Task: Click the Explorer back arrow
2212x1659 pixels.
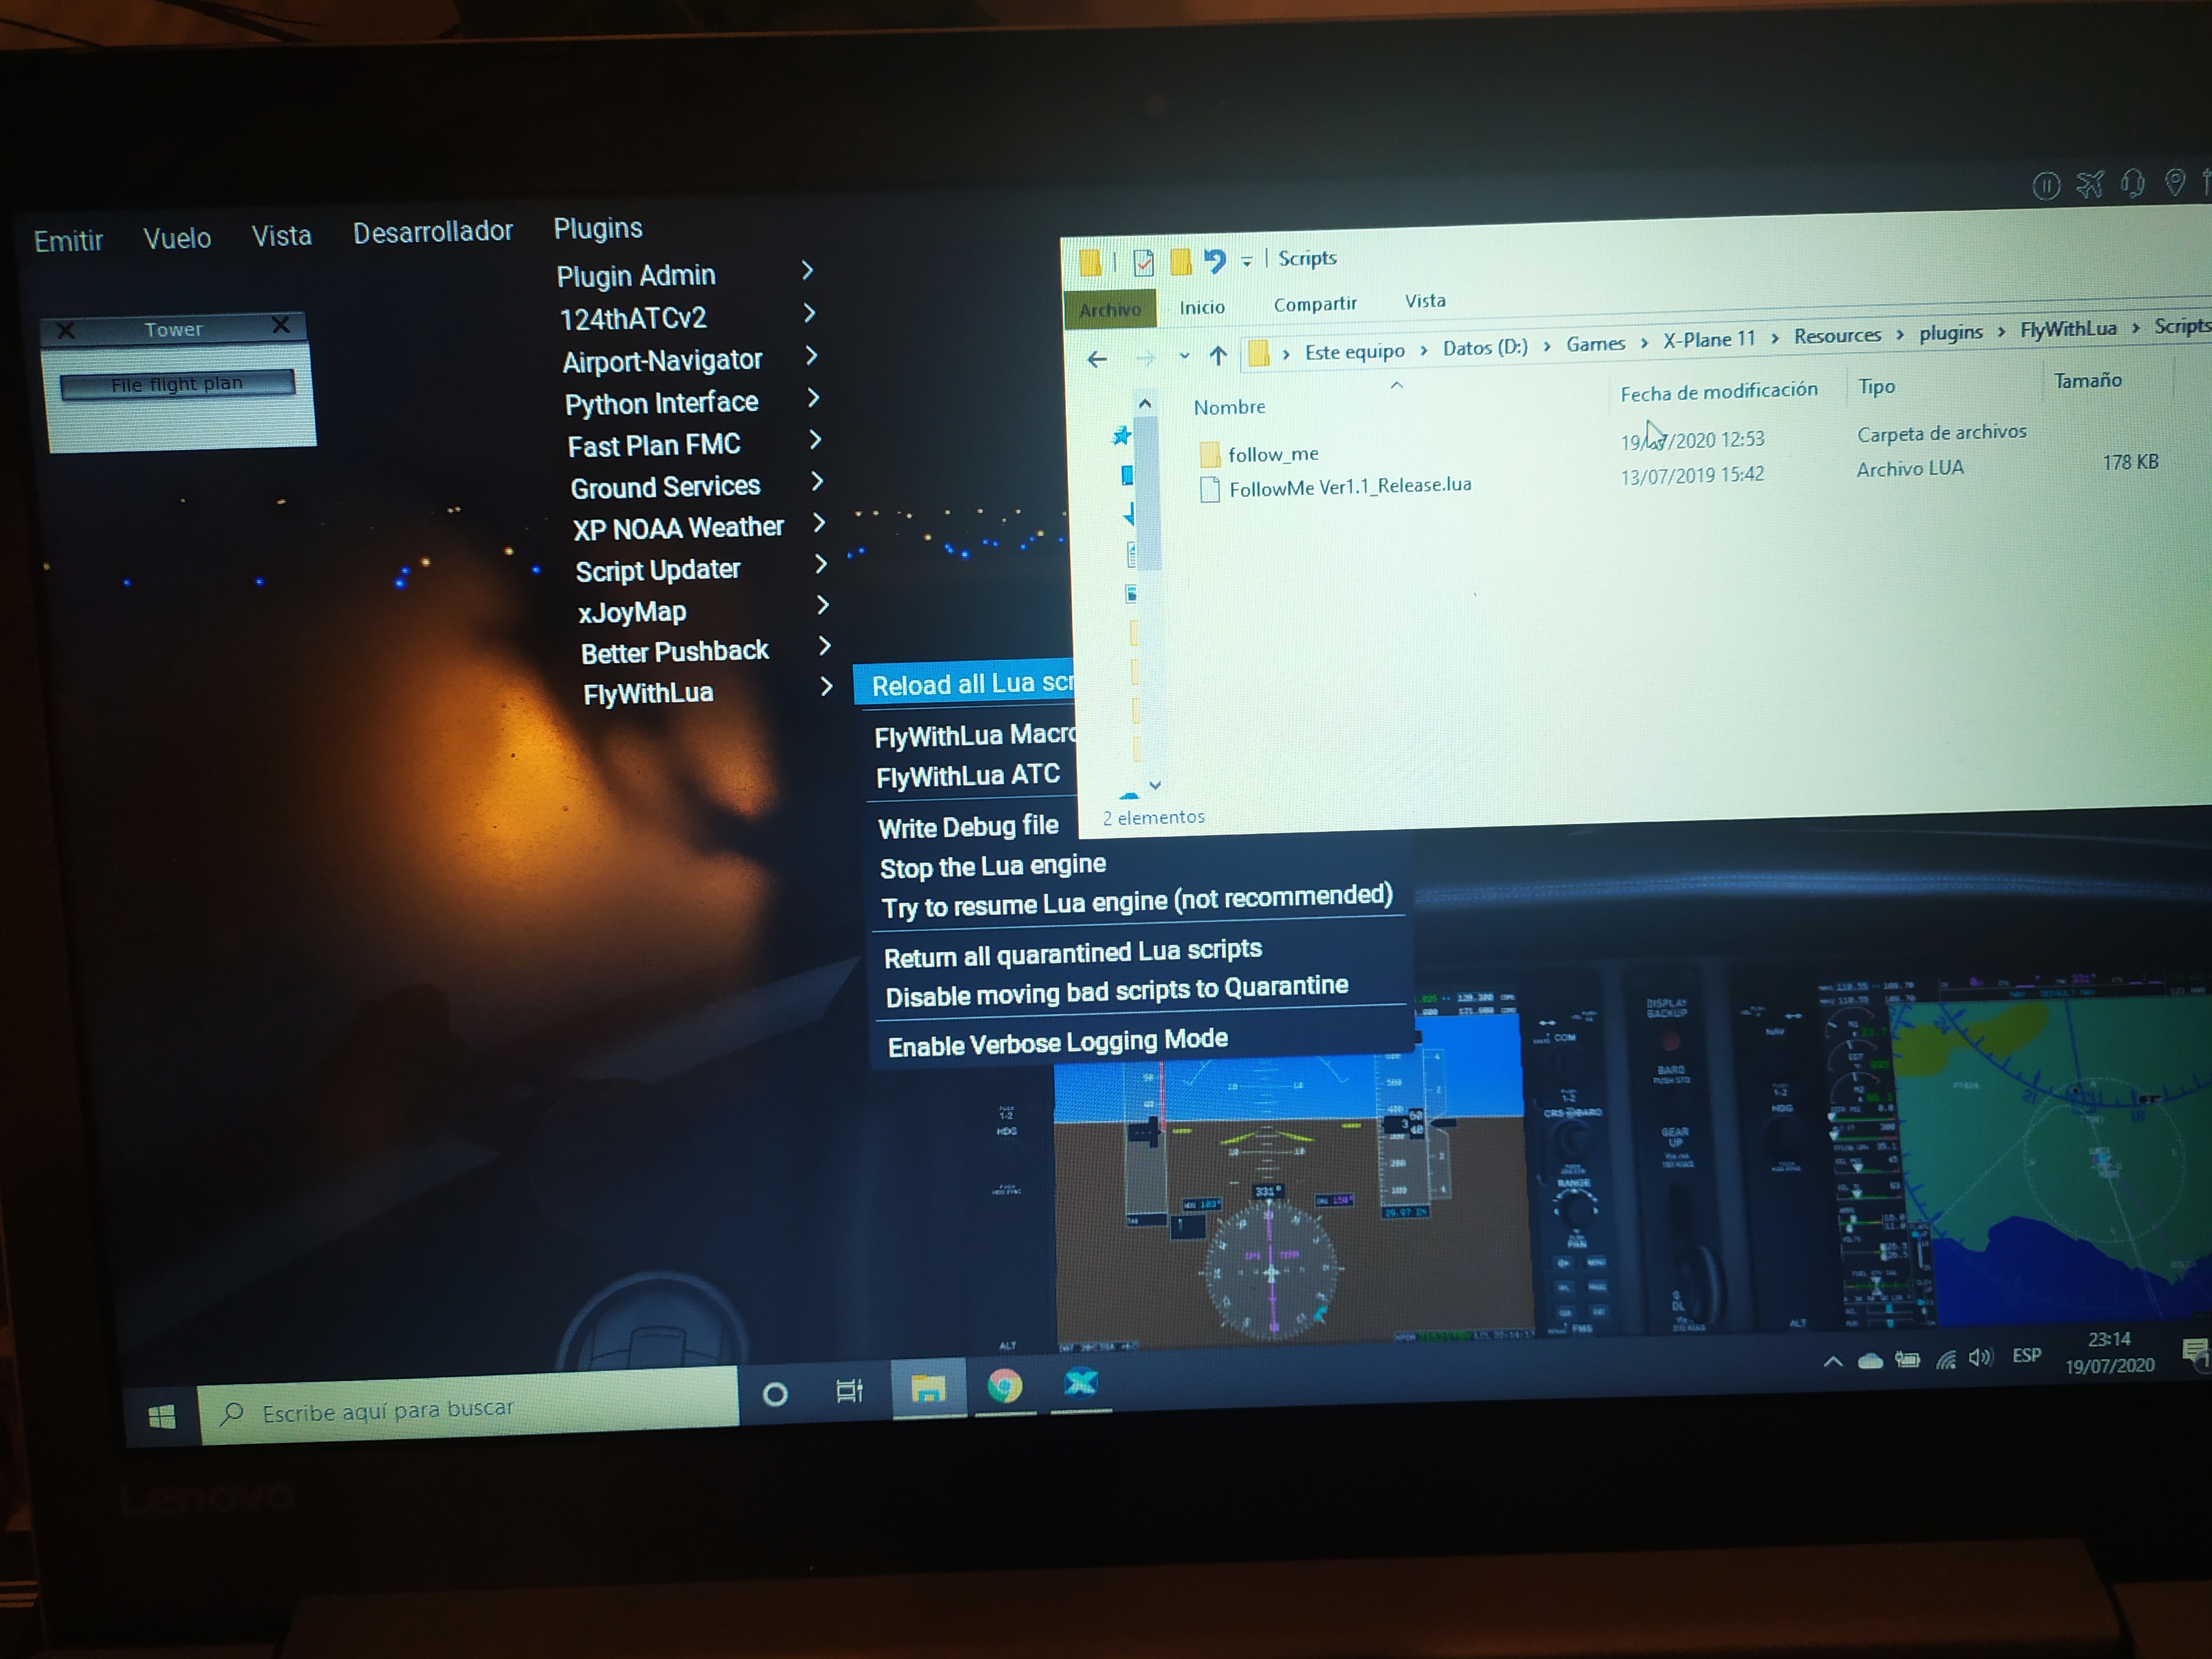Action: pos(1097,359)
